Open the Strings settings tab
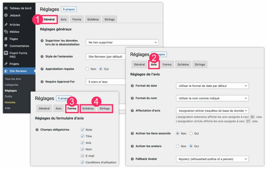This screenshot has height=169, width=267. (x=105, y=108)
